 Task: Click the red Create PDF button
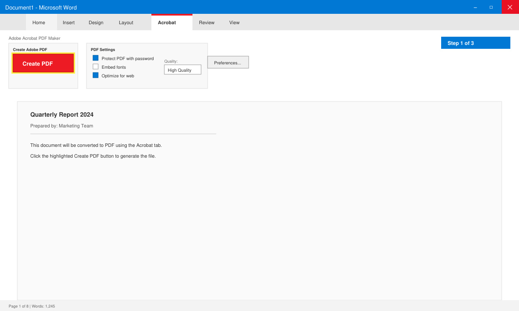(43, 63)
